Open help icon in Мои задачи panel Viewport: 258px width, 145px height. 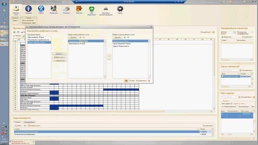coord(254,97)
